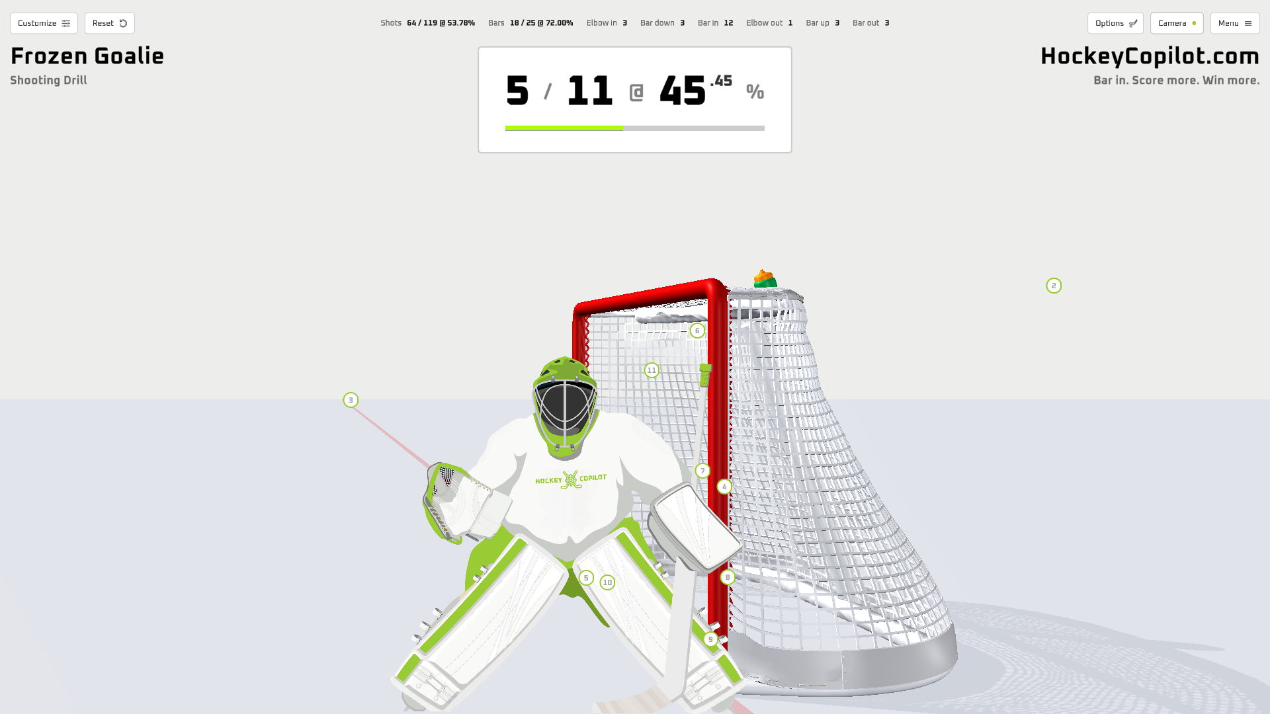Viewport: 1270px width, 714px height.
Task: Click the Customize menu button
Action: pos(44,22)
